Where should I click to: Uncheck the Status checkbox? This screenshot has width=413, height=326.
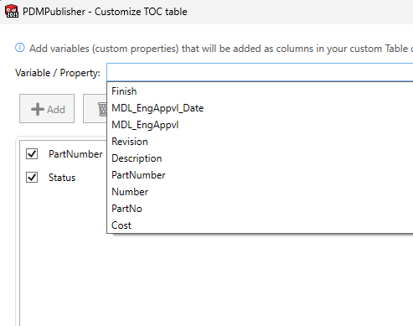pyautogui.click(x=32, y=177)
